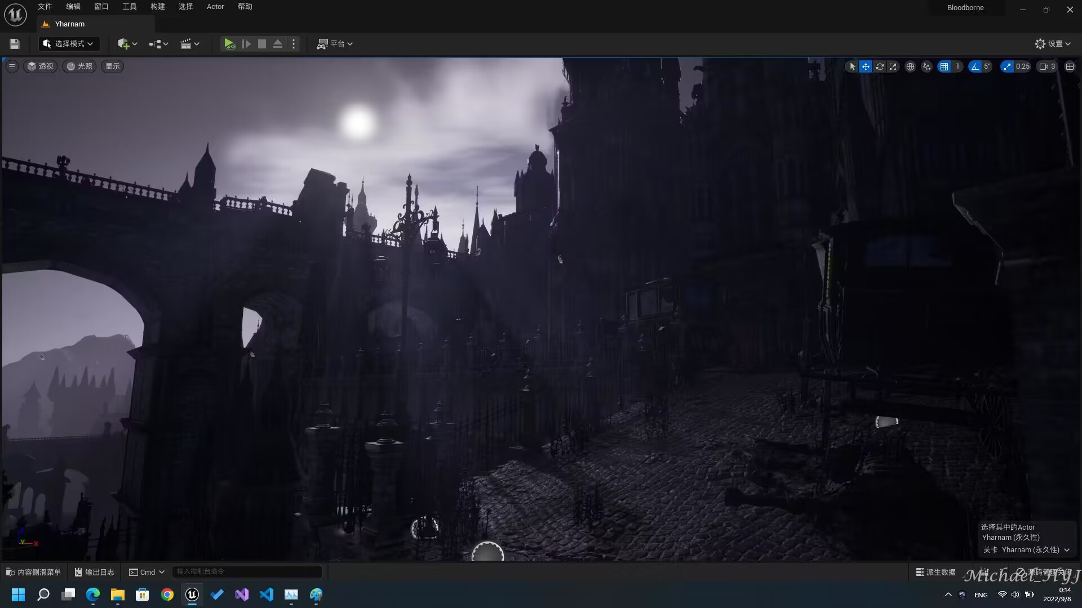The image size is (1082, 608).
Task: Select the translate move gizmo tool
Action: coord(866,66)
